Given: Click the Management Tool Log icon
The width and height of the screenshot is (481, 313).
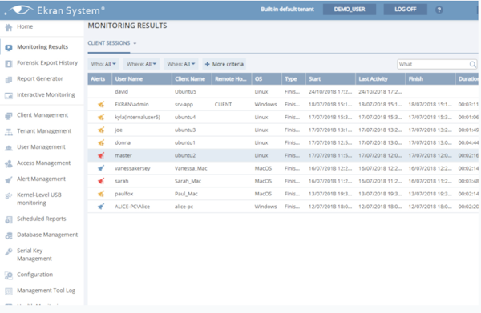Looking at the screenshot, I should (9, 291).
